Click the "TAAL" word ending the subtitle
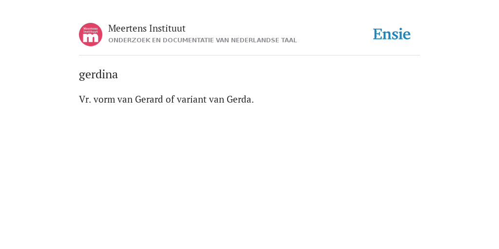This screenshot has height=249, width=499. [x=289, y=40]
